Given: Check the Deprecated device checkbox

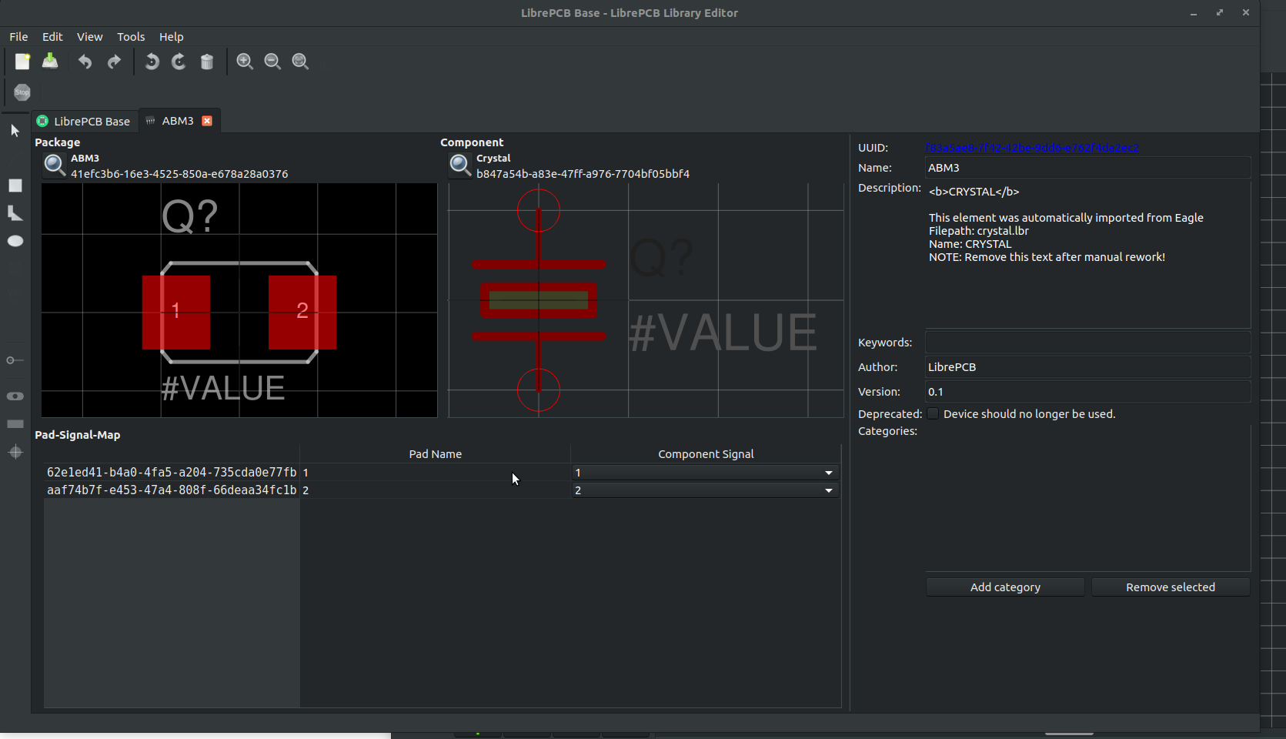Looking at the screenshot, I should tap(932, 413).
